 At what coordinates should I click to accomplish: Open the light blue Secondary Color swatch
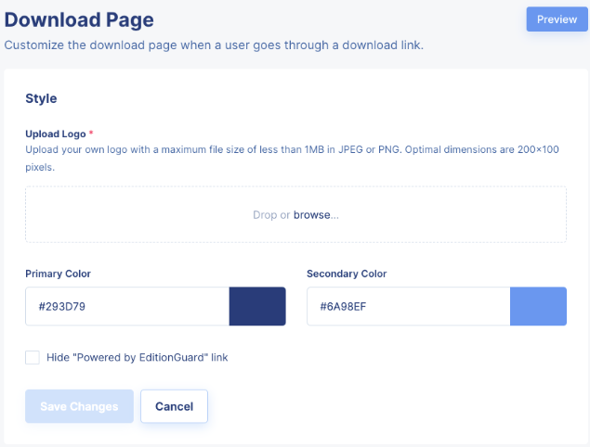click(539, 306)
